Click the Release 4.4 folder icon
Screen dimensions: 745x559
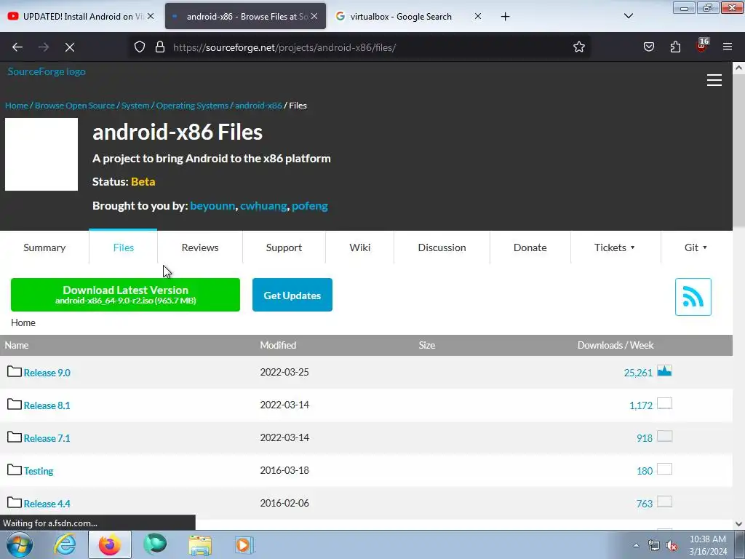15,502
